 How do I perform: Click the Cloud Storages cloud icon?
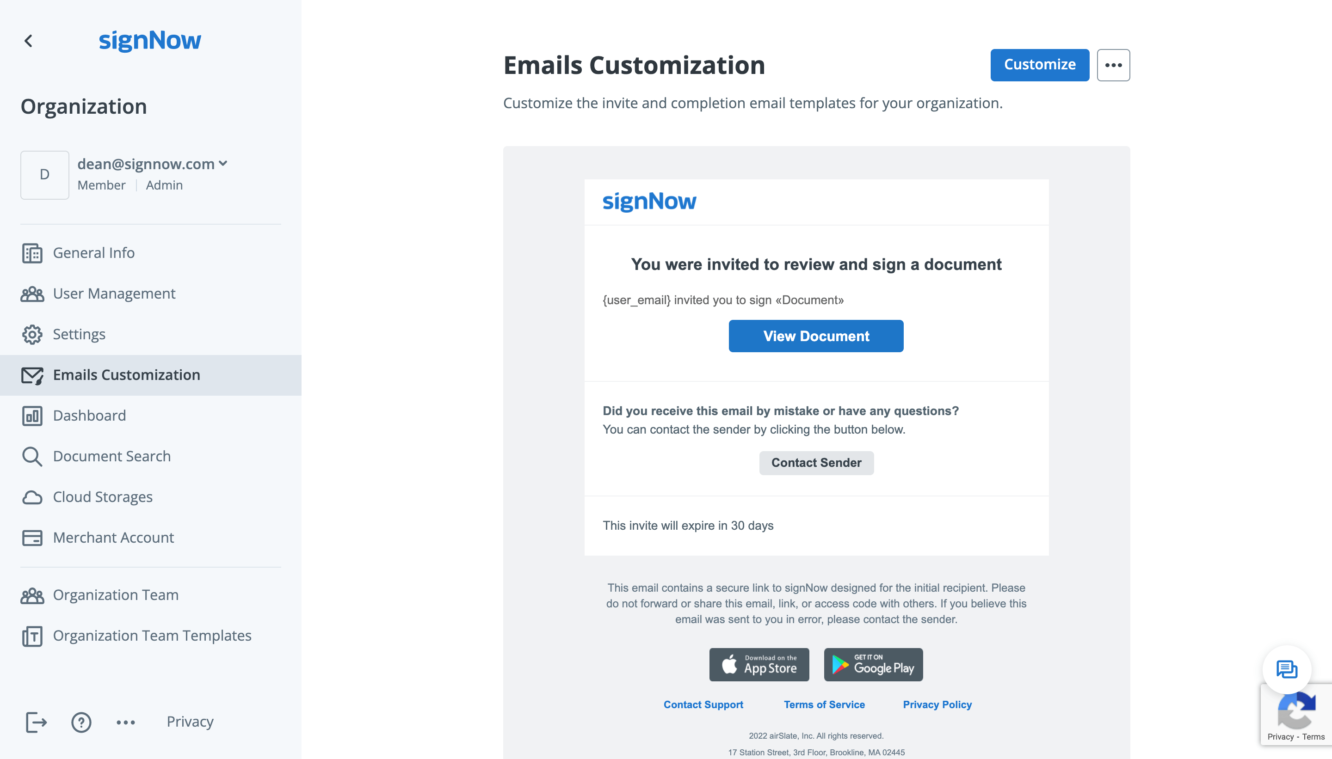32,497
